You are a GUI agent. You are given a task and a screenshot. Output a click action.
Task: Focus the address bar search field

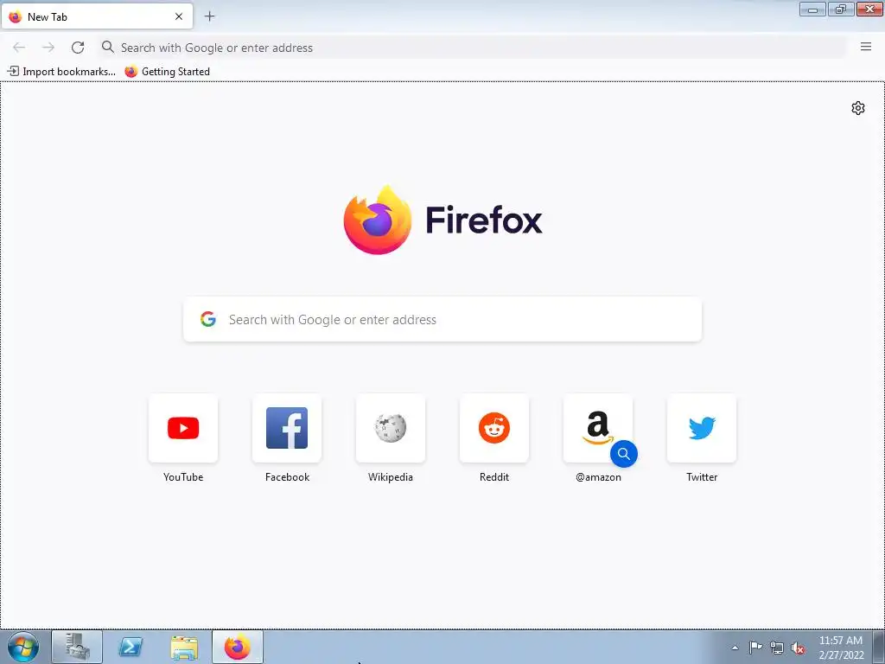coord(472,48)
